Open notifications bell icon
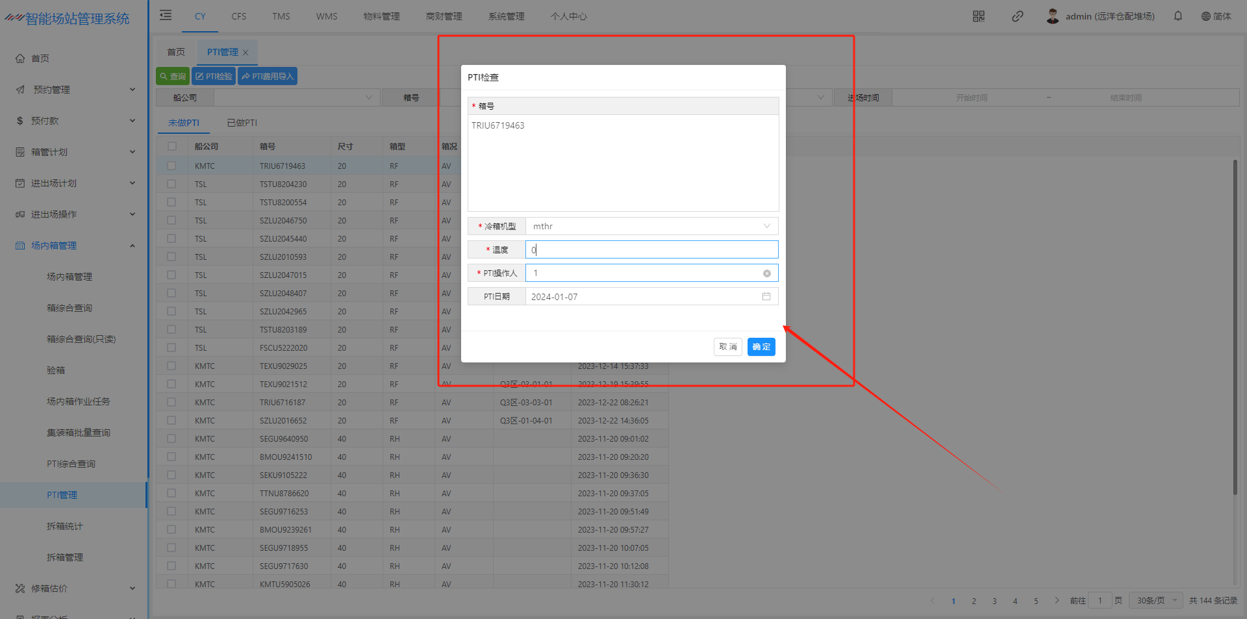Viewport: 1247px width, 619px height. click(x=1178, y=16)
